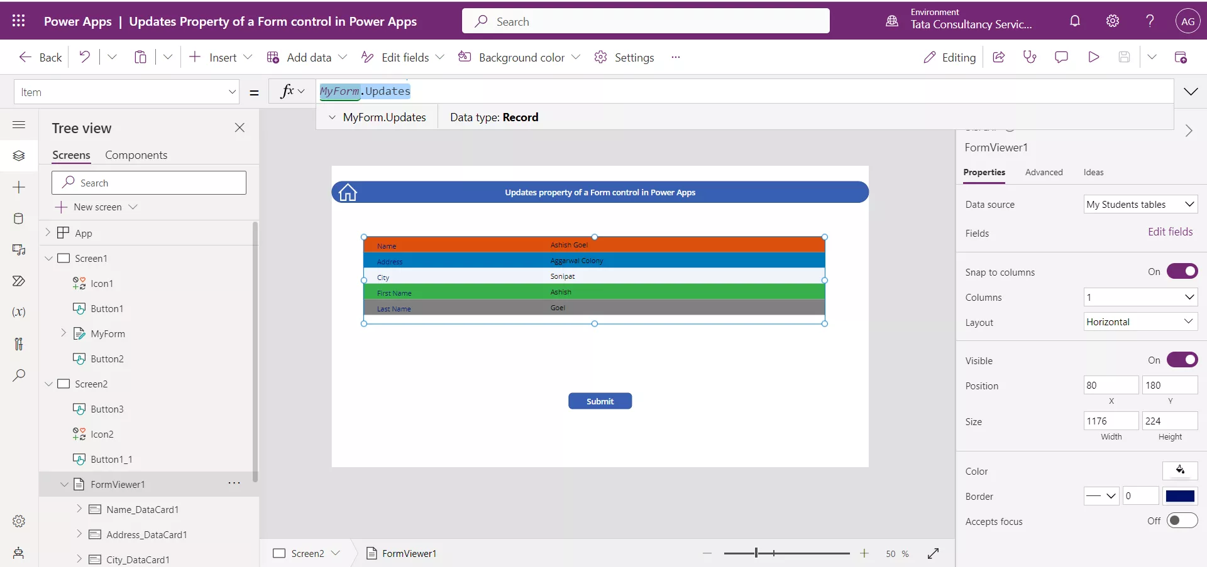The height and width of the screenshot is (567, 1207).
Task: Open the Search panel in the left rail
Action: coord(19,375)
